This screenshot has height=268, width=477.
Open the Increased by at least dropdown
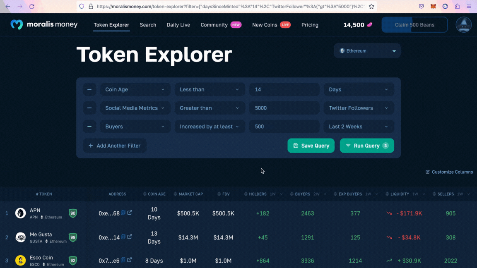(x=210, y=127)
